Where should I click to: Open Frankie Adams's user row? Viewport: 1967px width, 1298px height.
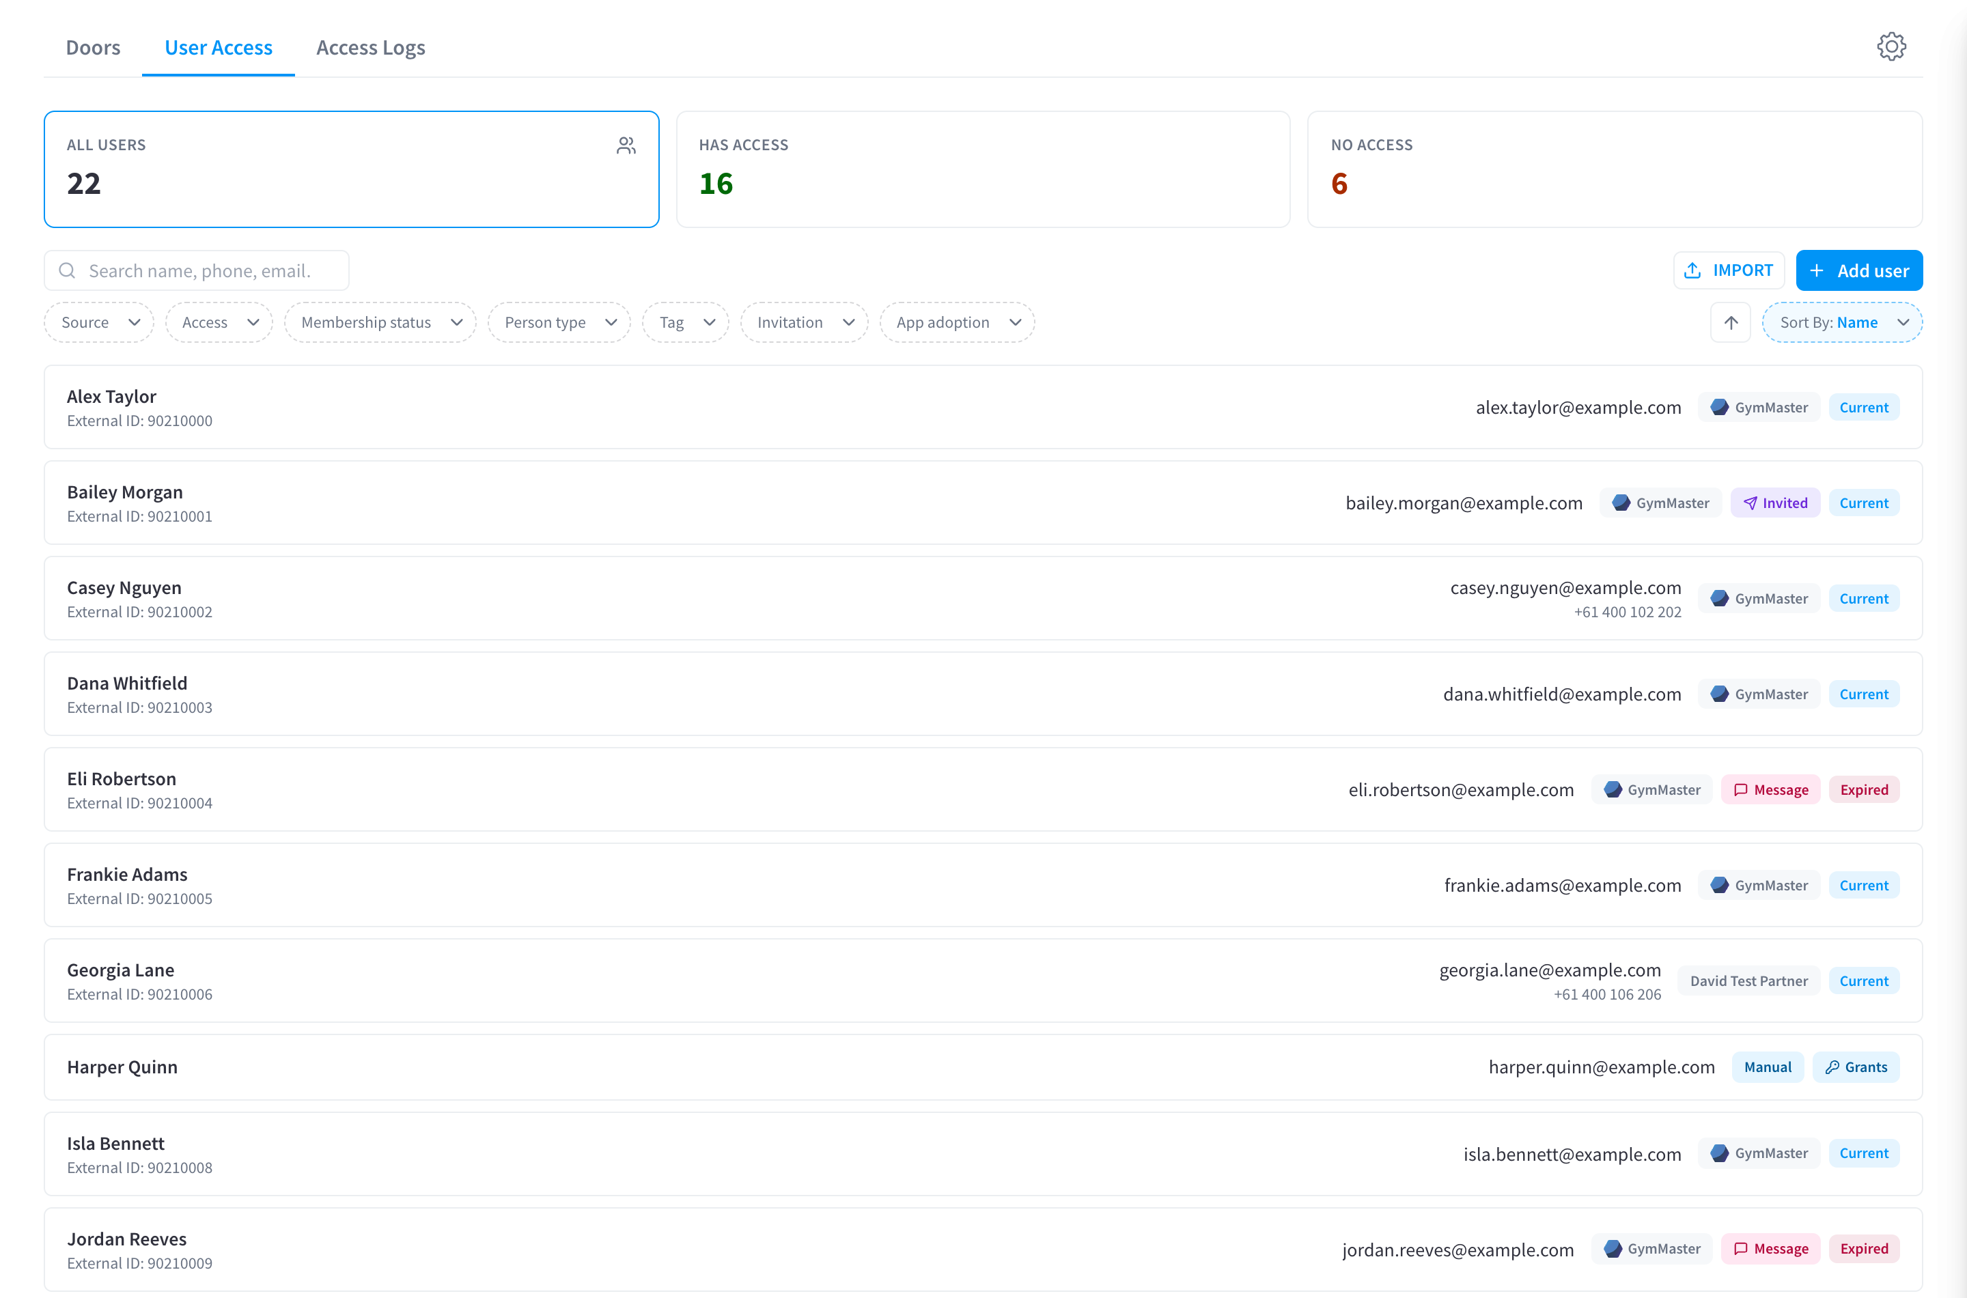983,885
